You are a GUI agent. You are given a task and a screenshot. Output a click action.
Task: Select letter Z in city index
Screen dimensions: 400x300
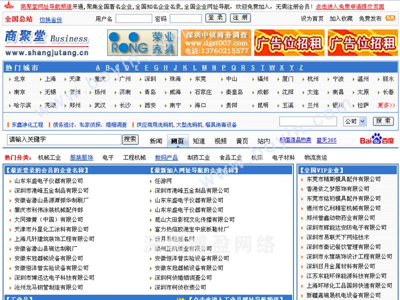click(301, 67)
